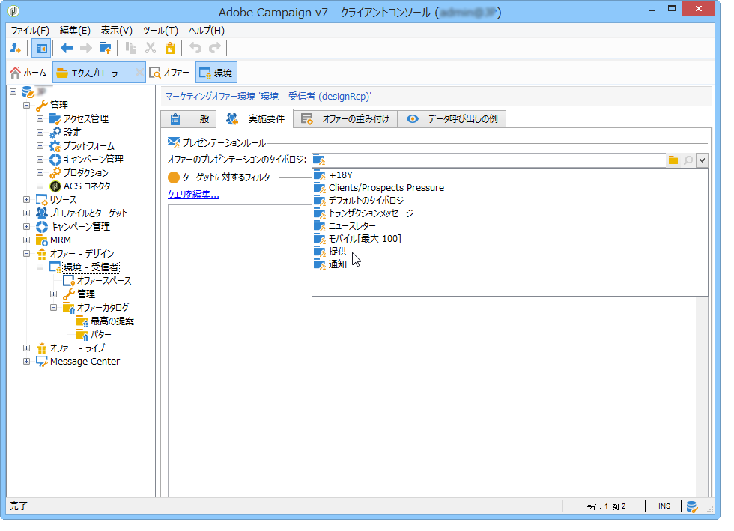Select Clients/Prospects Pressure typology

point(510,188)
